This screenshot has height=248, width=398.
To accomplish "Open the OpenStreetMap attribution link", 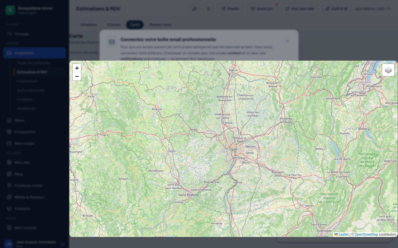I will (x=366, y=234).
